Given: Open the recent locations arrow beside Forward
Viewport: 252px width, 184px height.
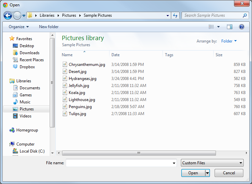Looking at the screenshot, I should [x=24, y=16].
